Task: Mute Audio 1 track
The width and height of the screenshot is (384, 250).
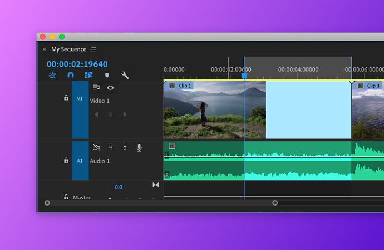Action: pyautogui.click(x=110, y=148)
